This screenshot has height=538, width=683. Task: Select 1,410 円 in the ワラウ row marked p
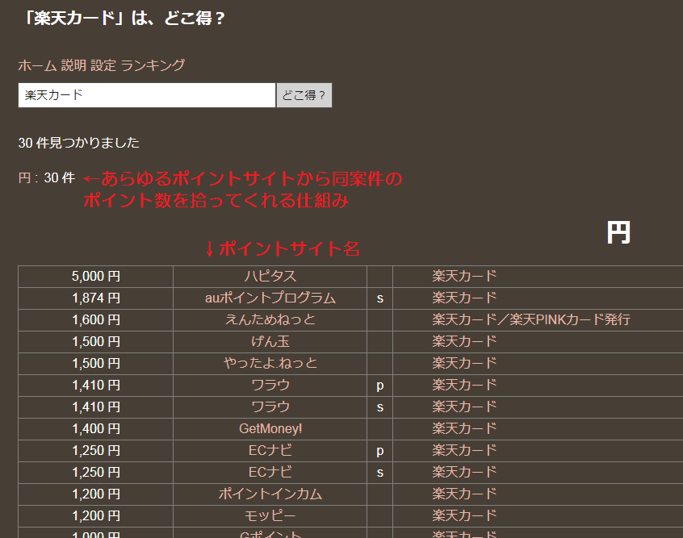coord(96,386)
